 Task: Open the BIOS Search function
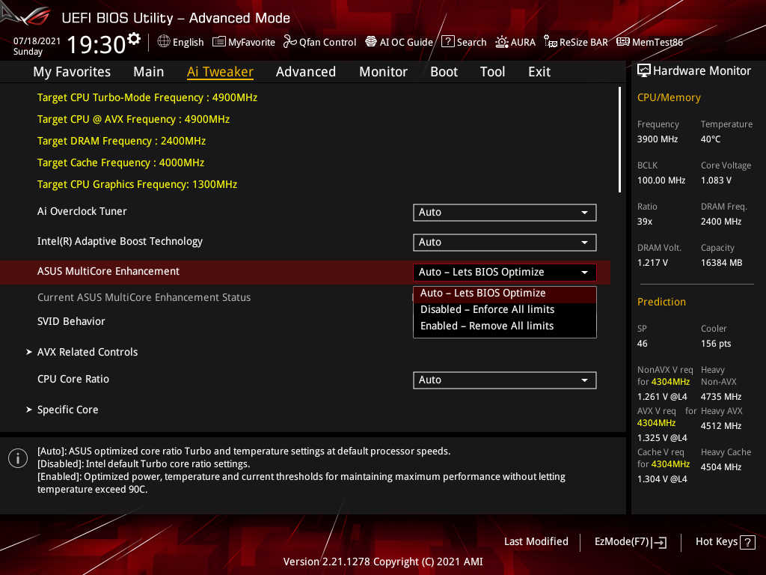pos(464,42)
